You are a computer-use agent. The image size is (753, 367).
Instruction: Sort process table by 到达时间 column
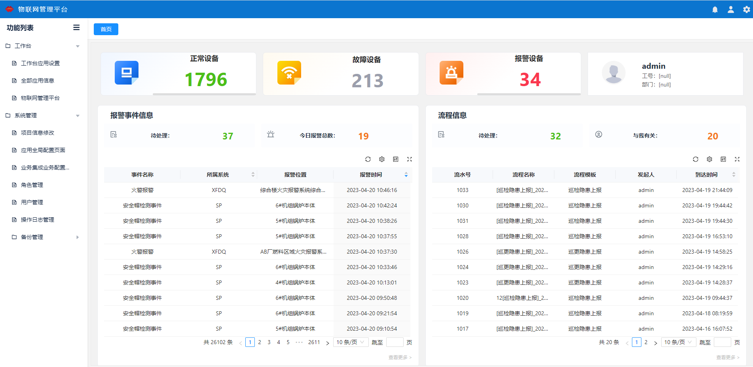point(734,175)
